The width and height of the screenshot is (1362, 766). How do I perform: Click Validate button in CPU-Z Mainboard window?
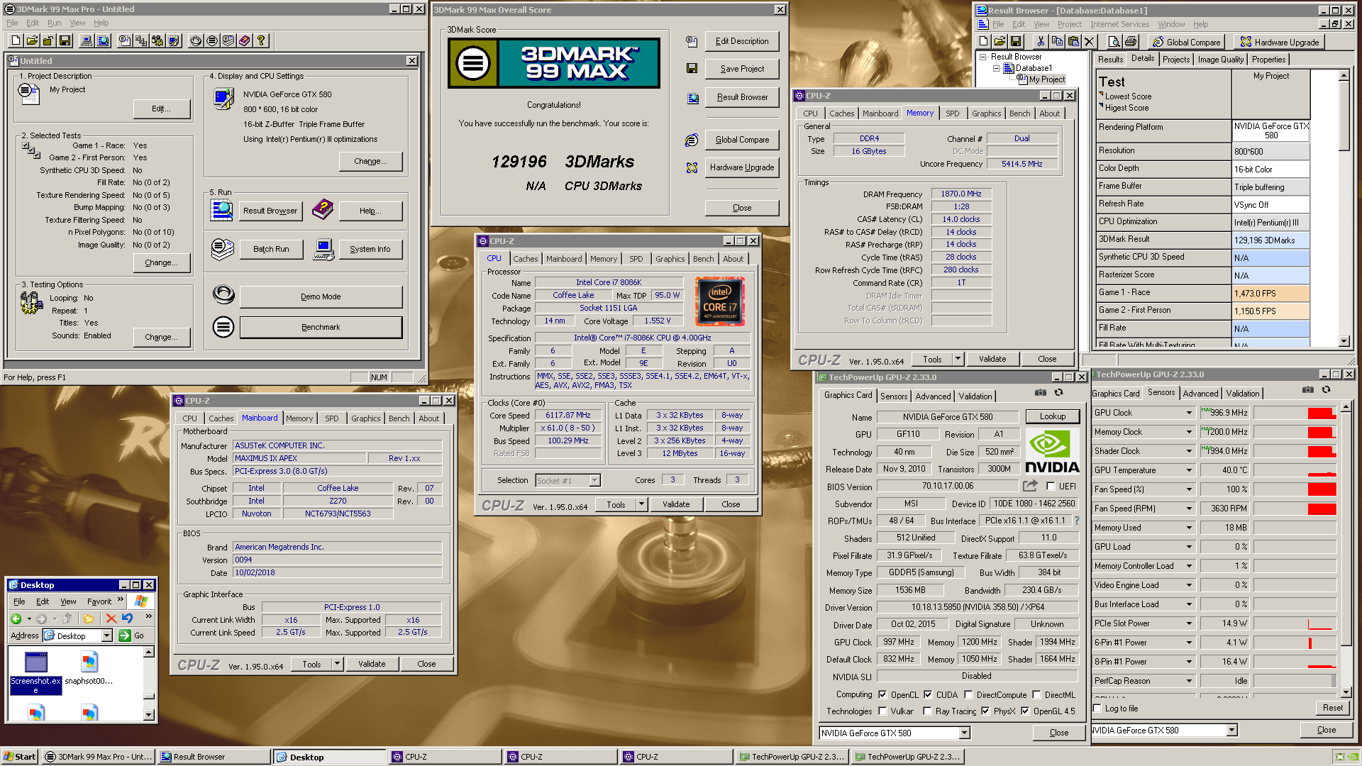(372, 665)
